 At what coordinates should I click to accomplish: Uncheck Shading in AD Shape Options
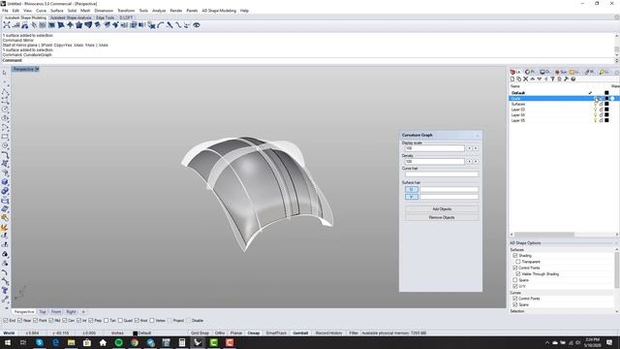[514, 256]
